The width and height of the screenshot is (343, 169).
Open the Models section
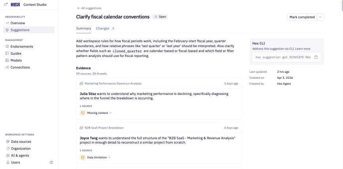tap(17, 60)
